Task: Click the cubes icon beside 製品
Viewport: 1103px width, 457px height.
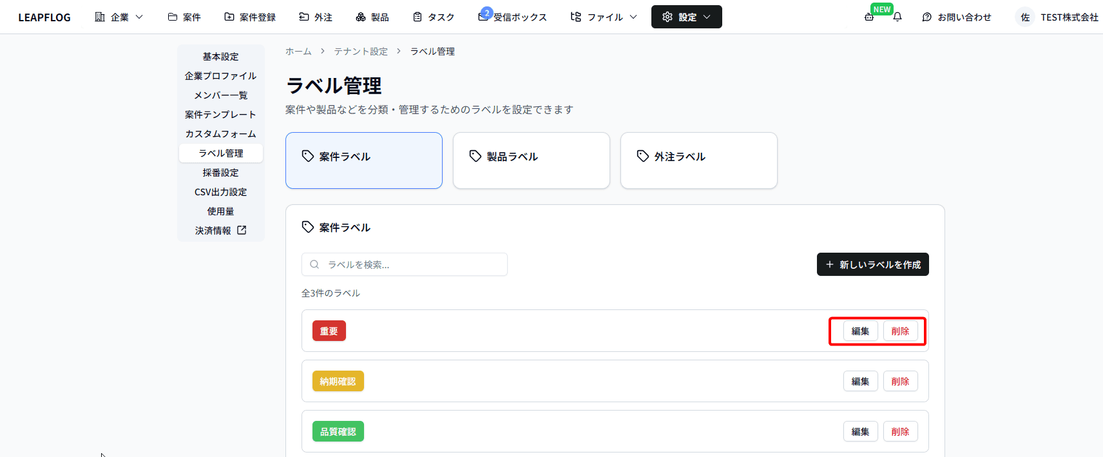Action: pos(361,17)
